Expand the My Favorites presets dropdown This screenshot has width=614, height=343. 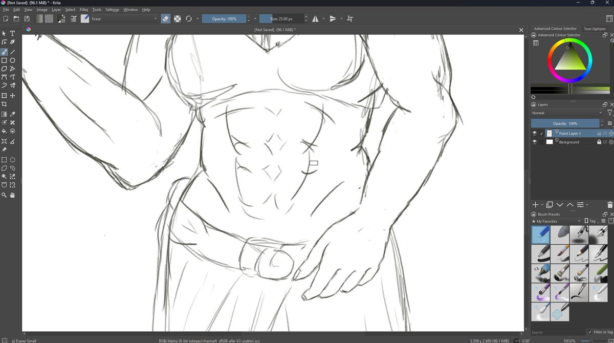(x=579, y=221)
